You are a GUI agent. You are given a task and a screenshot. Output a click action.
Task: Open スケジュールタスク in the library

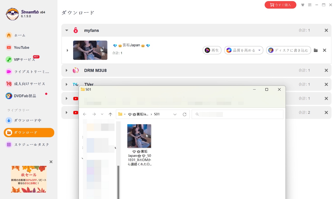click(27, 145)
